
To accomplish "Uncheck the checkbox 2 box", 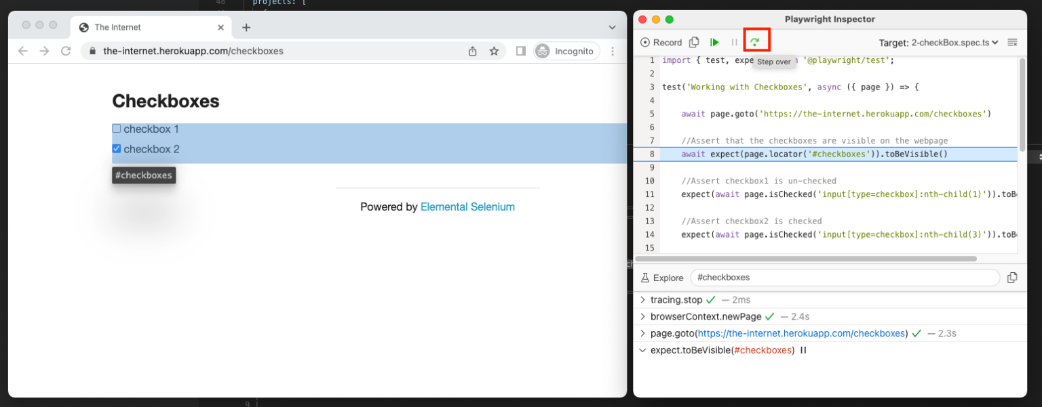I will pos(117,149).
